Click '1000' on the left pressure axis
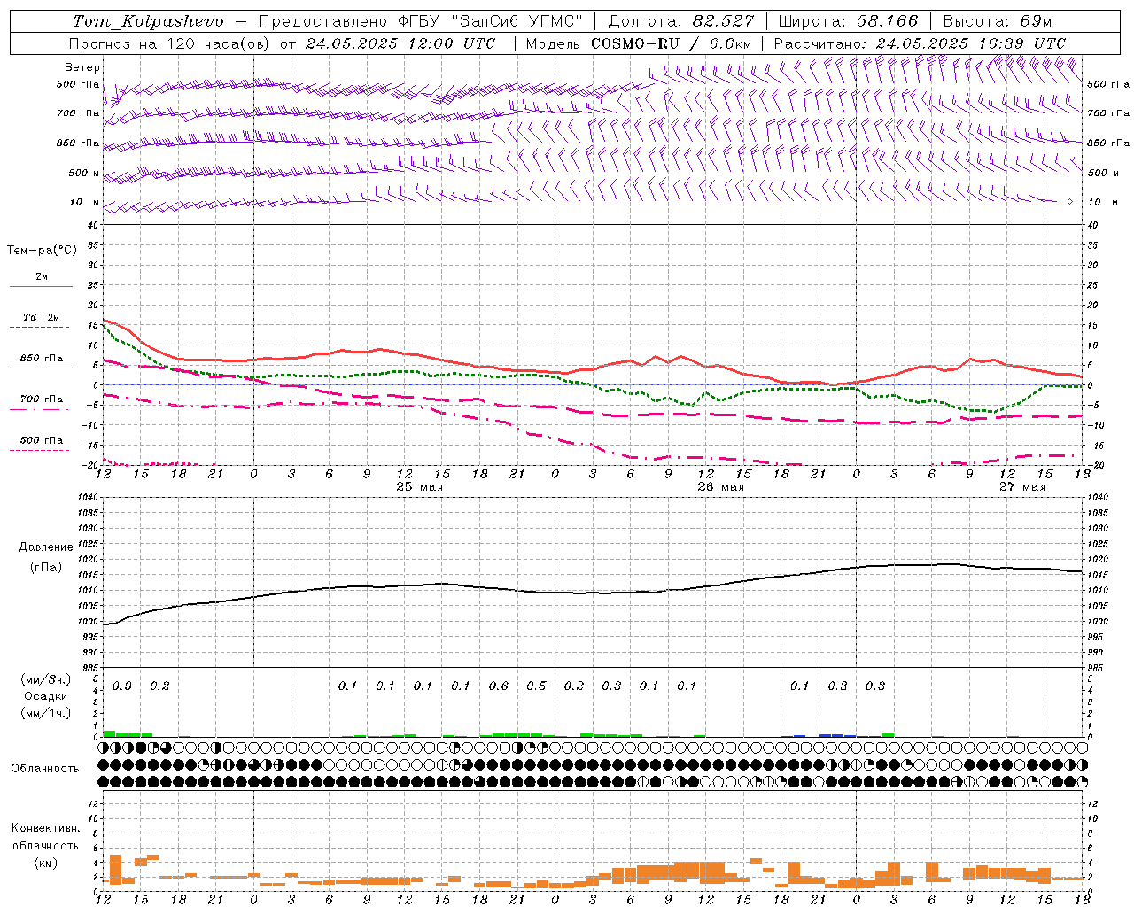 [x=87, y=622]
